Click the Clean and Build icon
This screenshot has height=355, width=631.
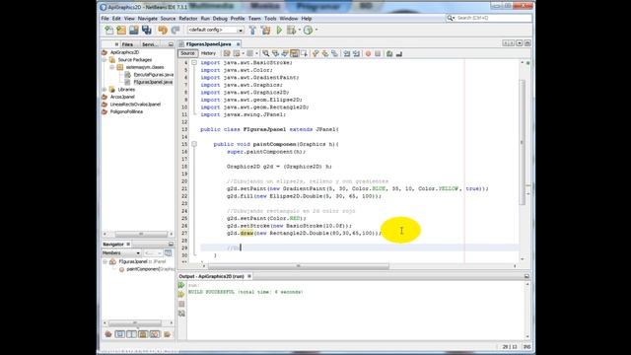(x=265, y=31)
